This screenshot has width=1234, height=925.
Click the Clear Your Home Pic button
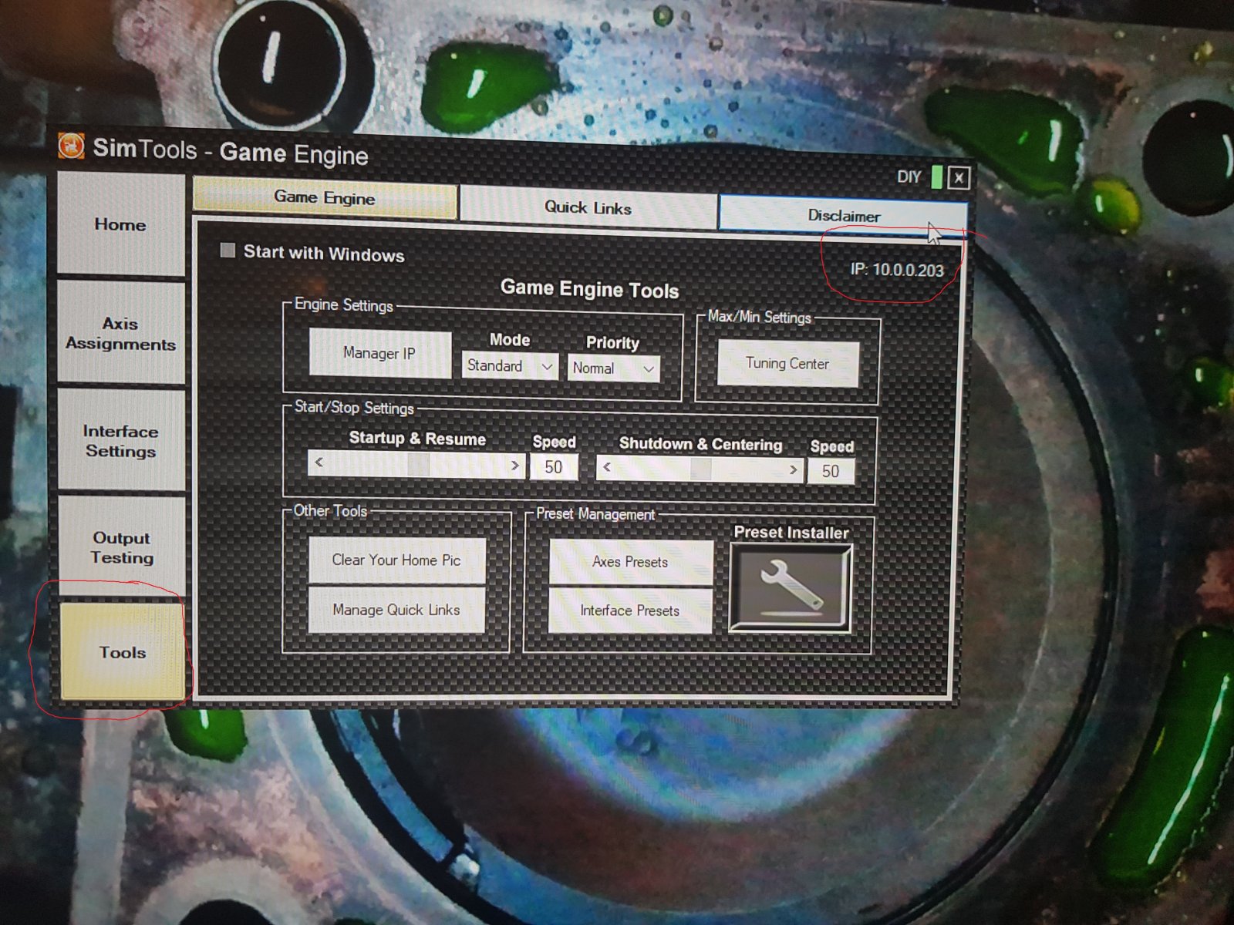coord(396,560)
